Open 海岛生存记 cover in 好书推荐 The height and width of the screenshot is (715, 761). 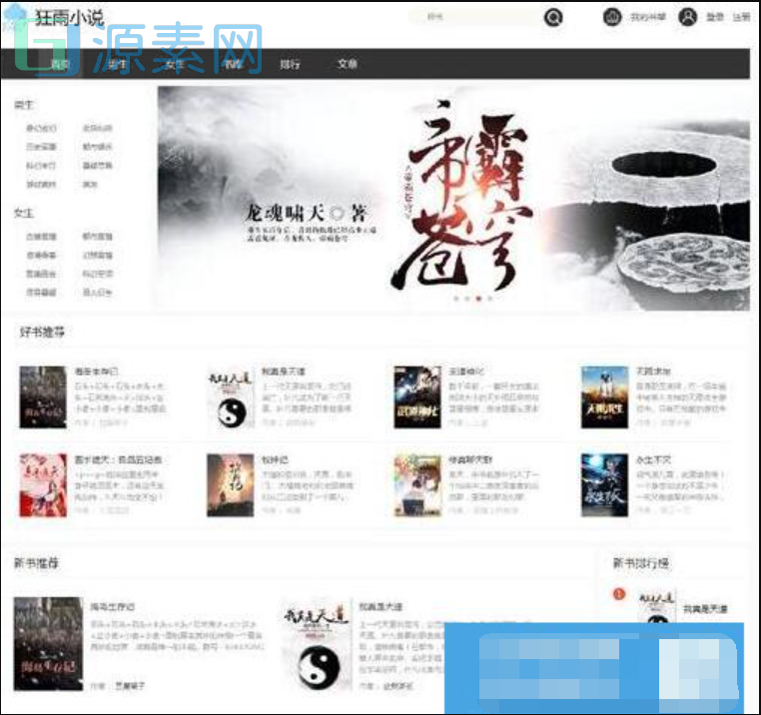(x=43, y=397)
